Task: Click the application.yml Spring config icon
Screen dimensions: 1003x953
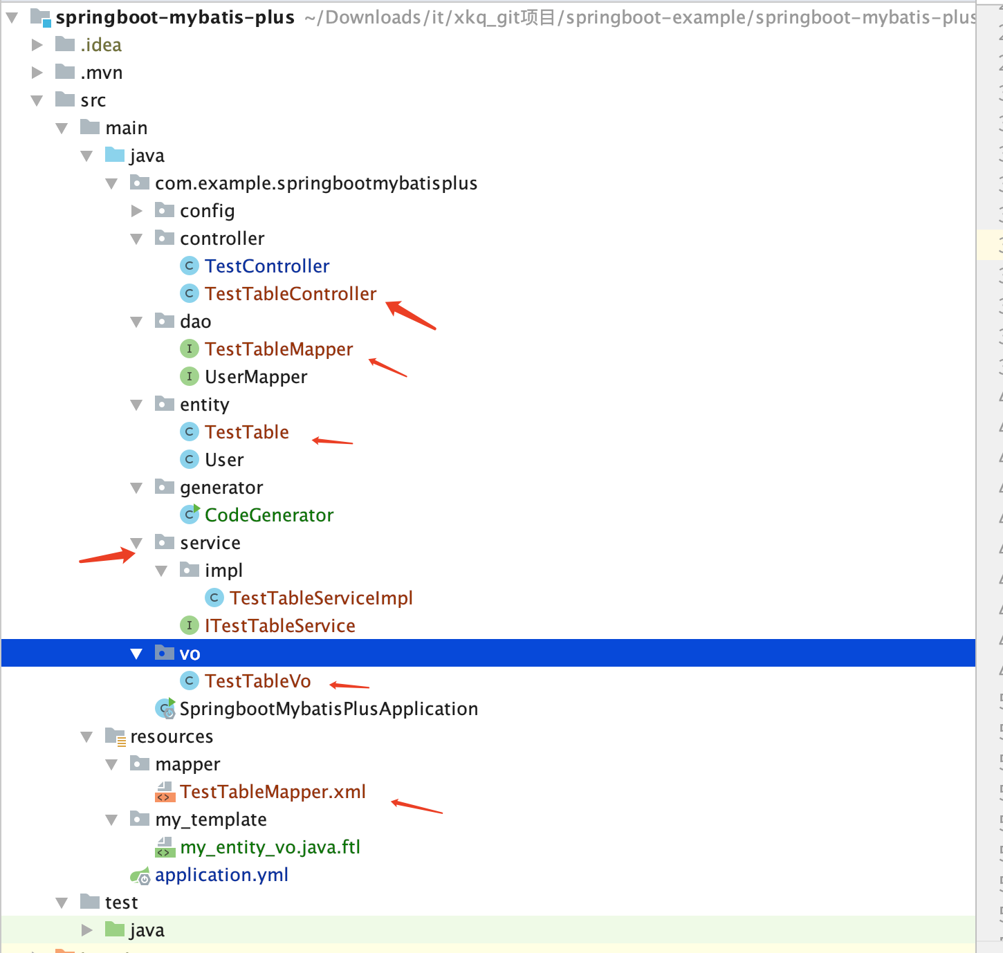Action: [140, 876]
